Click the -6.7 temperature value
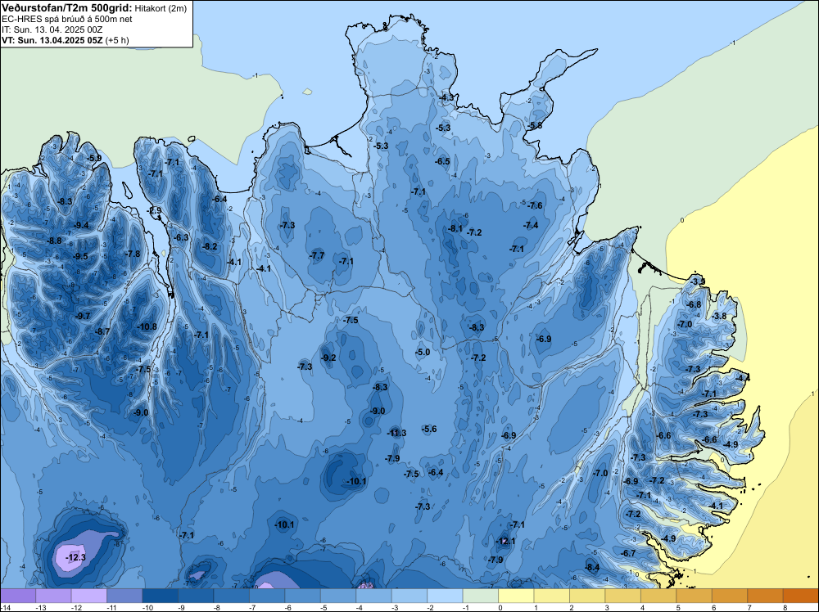Viewport: 819px width, 612px height. coord(628,554)
